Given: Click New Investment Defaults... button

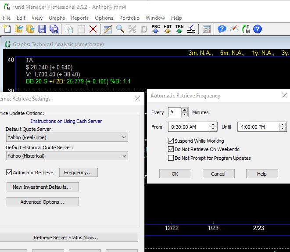Looking at the screenshot, I should point(43,187).
